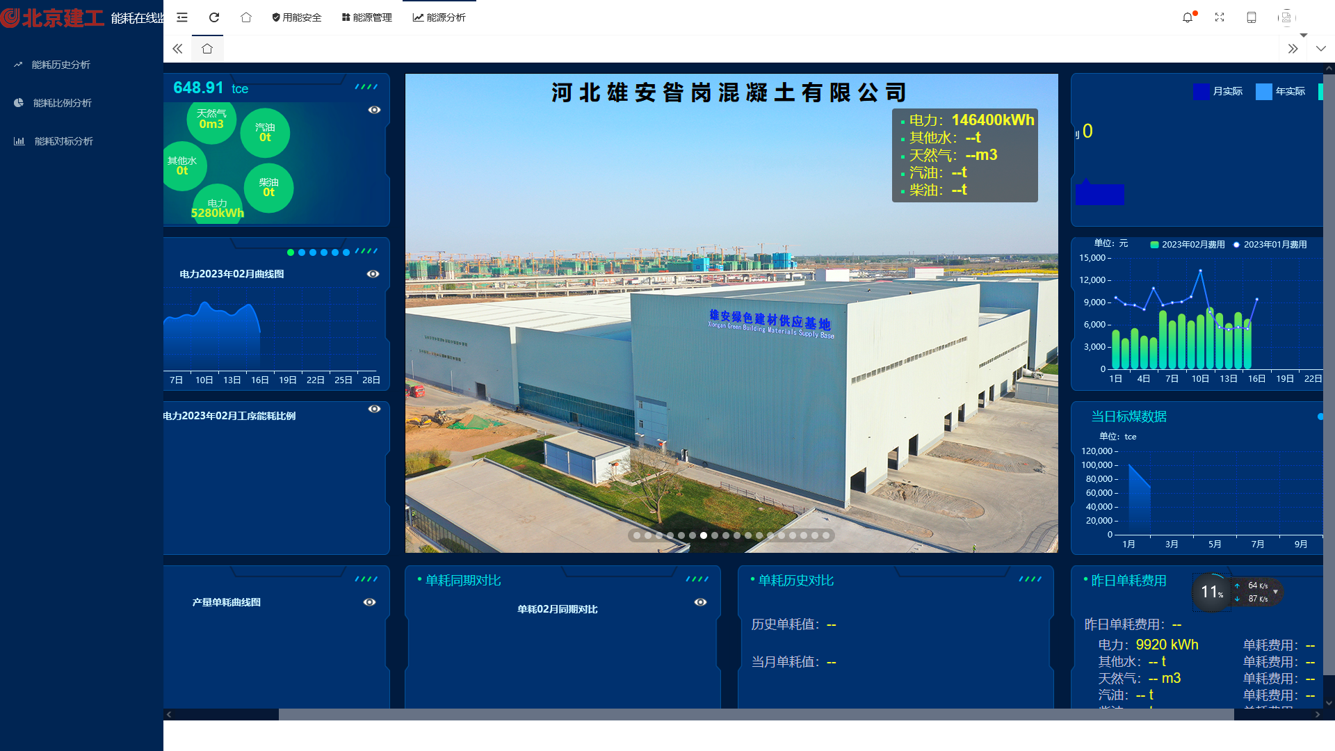Screen dimensions: 1335x751
Task: Click 历史单耗值 text row
Action: (x=793, y=624)
